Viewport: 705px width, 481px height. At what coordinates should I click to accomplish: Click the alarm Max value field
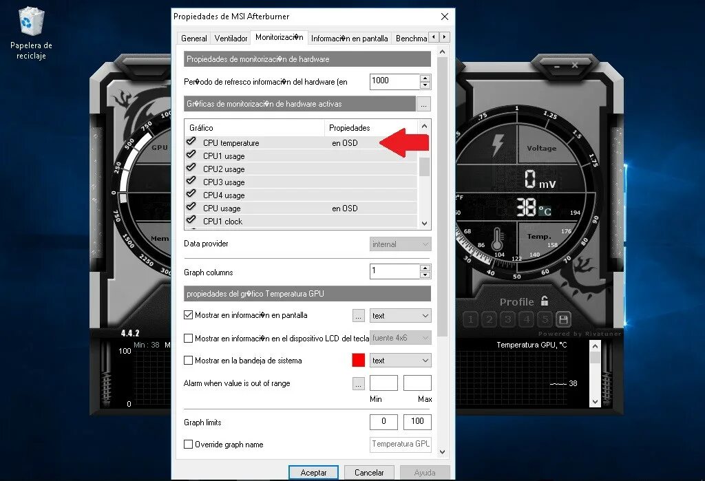tap(417, 383)
